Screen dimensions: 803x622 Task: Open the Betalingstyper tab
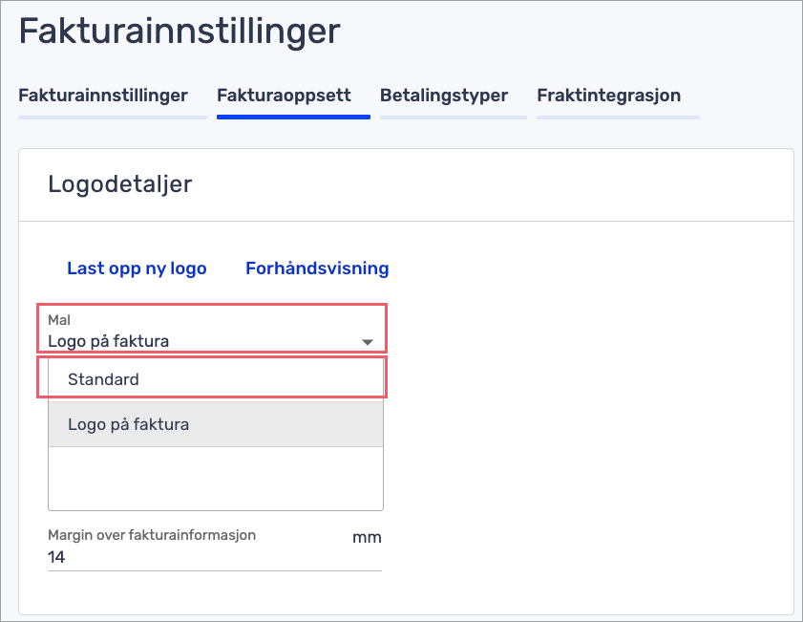pyautogui.click(x=443, y=96)
